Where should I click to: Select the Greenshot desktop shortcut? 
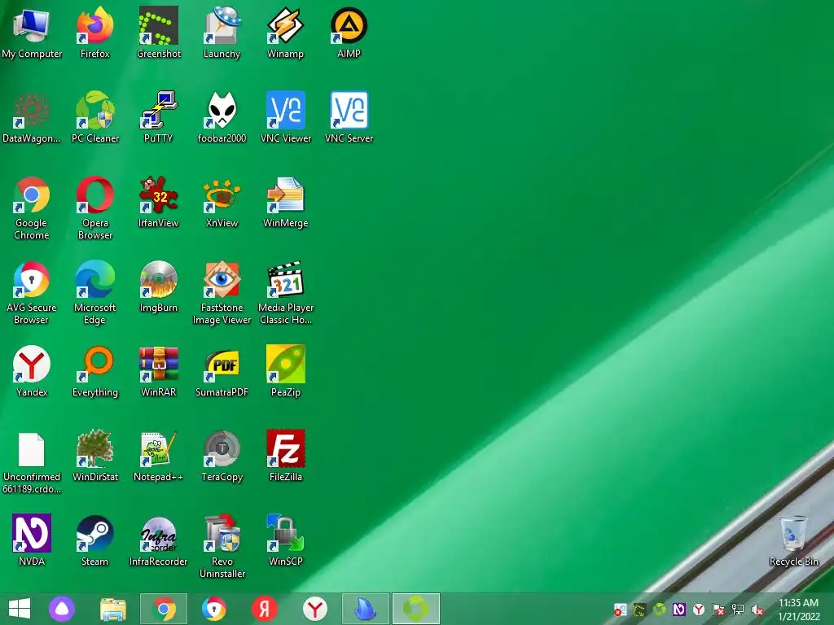pos(159,33)
